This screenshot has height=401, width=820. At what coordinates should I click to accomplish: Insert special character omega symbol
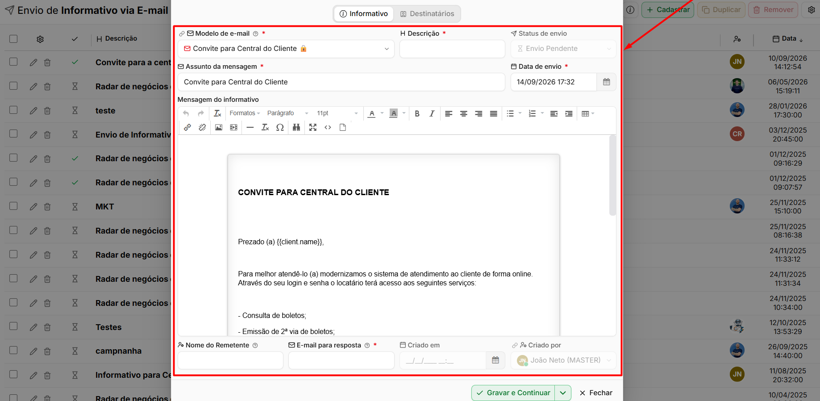pos(280,127)
